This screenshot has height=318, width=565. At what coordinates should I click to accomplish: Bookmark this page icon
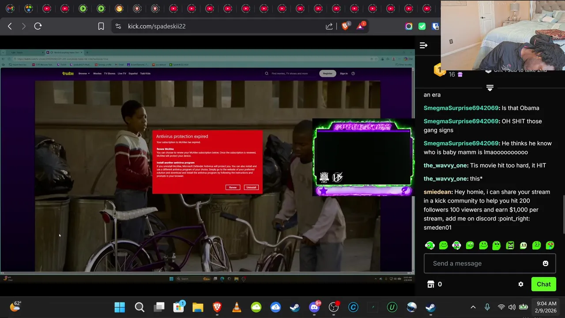(101, 26)
